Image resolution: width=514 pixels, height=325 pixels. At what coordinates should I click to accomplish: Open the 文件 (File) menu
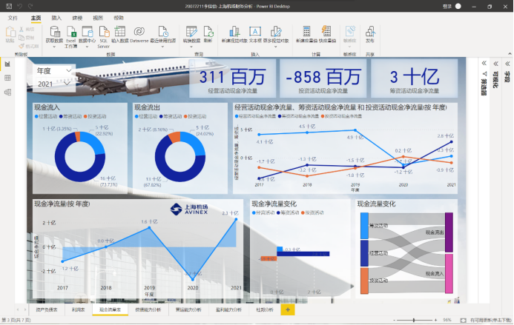[x=13, y=16]
